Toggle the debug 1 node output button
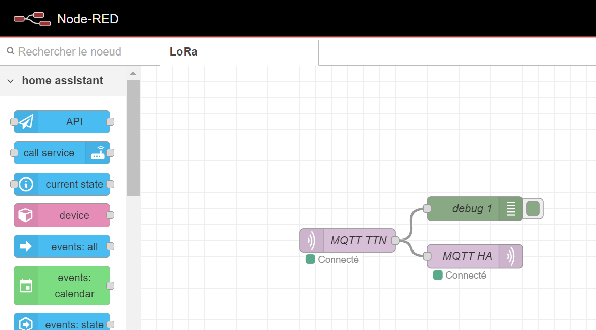The height and width of the screenshot is (330, 596). (x=533, y=209)
